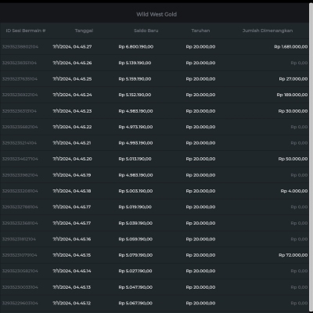Click Rp 20.000,00 bet in 04.45.27 row
This screenshot has width=313, height=313.
click(x=200, y=47)
